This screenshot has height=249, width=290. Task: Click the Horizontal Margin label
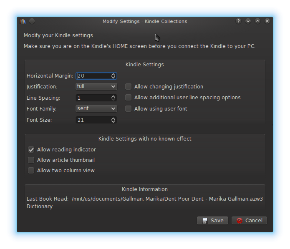(50, 76)
